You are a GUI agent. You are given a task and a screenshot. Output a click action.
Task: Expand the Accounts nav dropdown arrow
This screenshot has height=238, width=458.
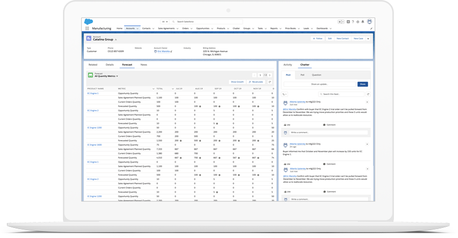coord(137,29)
